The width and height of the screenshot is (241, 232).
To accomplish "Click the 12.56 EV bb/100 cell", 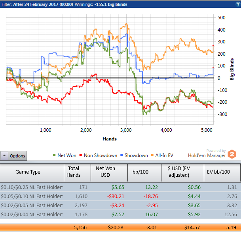I will click(x=231, y=214).
